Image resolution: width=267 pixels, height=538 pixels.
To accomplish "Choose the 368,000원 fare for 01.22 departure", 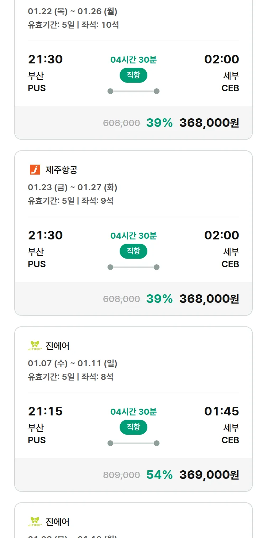I will 209,123.
